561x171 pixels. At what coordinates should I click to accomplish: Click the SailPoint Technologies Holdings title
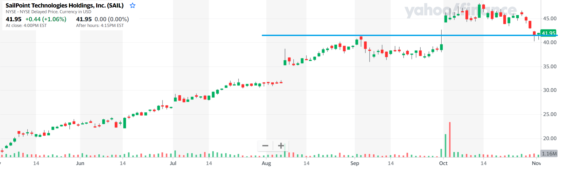[64, 5]
